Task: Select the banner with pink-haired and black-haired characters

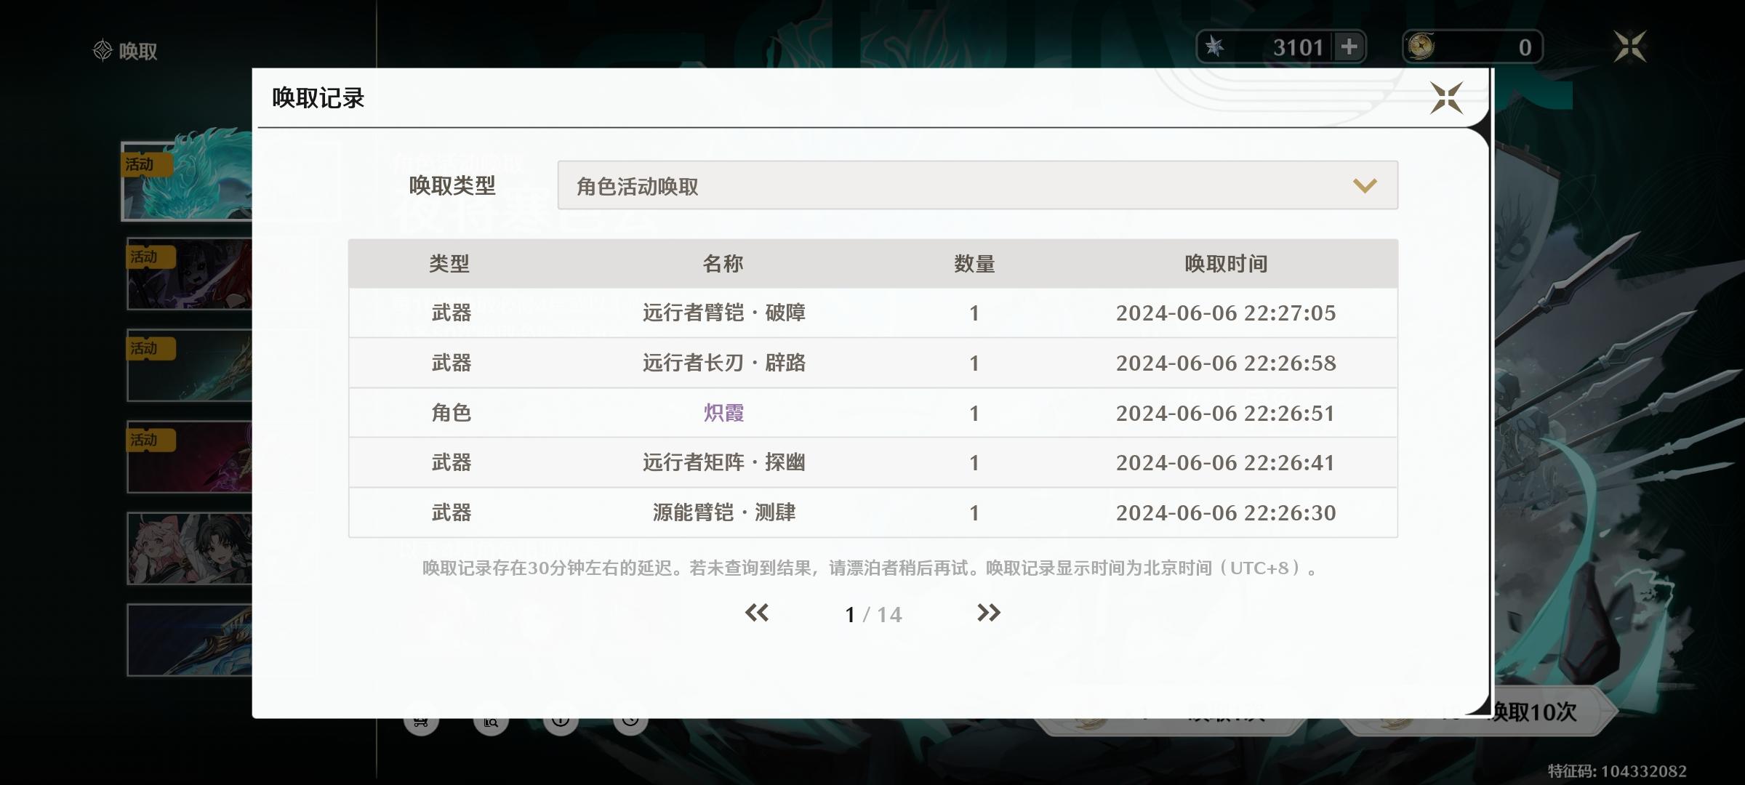Action: click(189, 549)
